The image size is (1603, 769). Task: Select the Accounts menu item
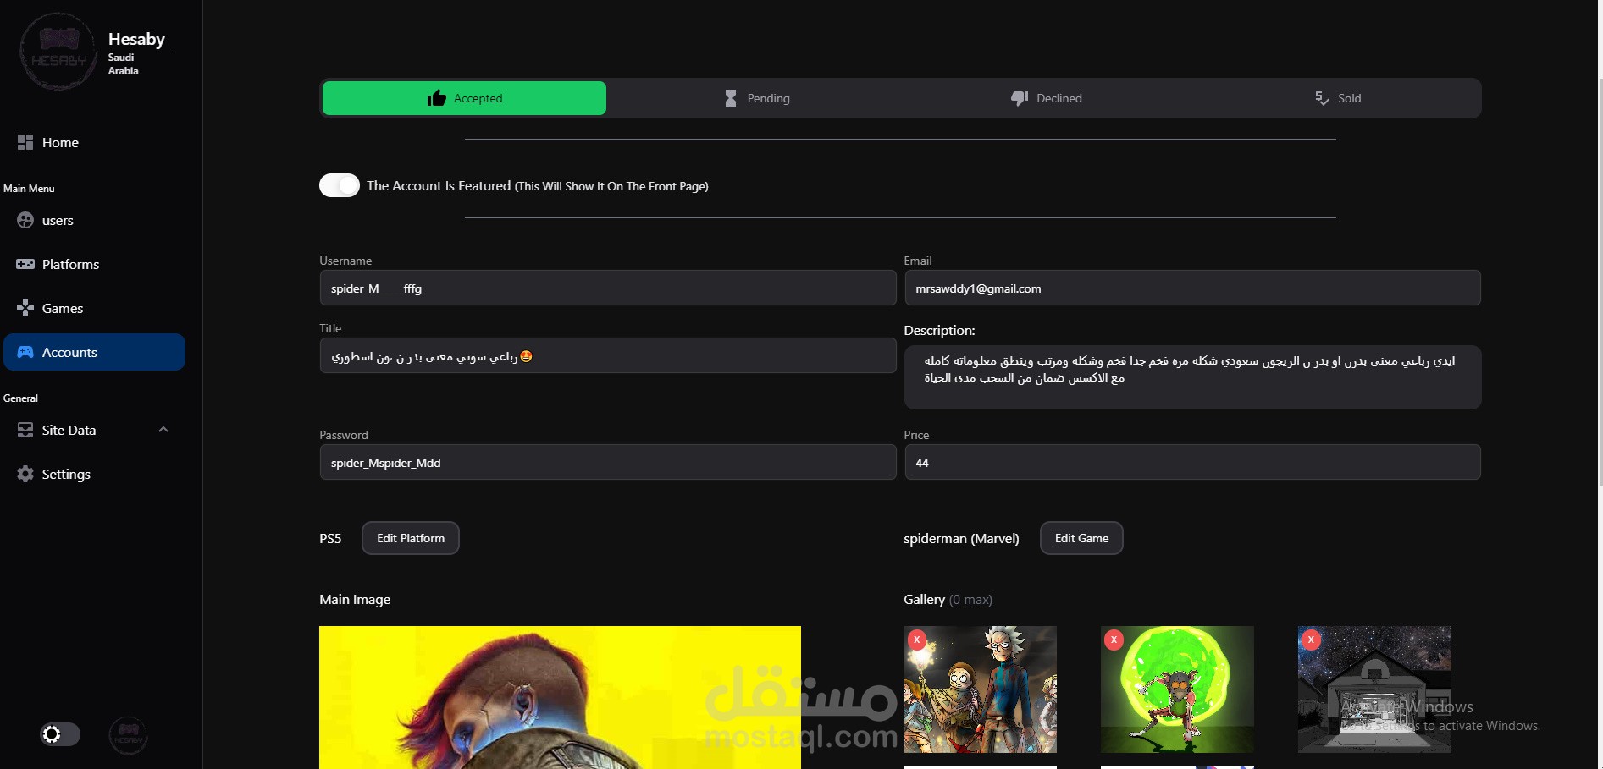coord(94,352)
